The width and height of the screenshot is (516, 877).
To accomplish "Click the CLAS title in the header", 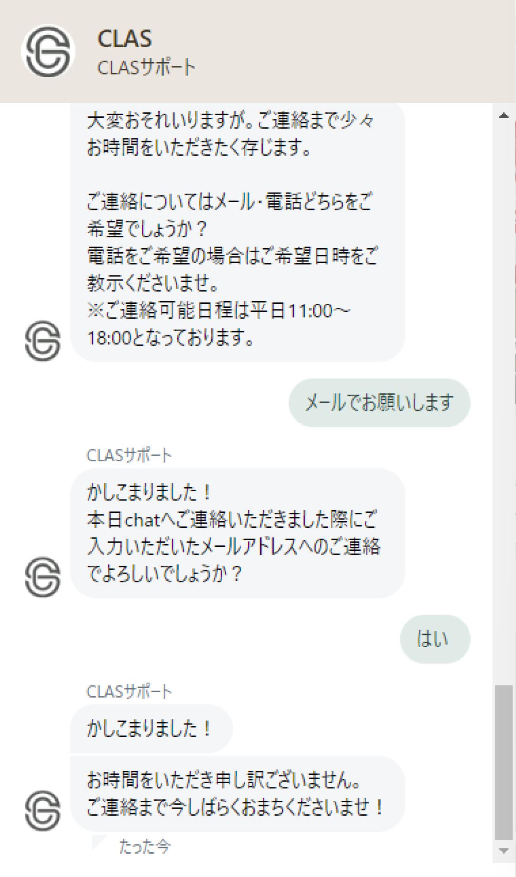I will [125, 39].
